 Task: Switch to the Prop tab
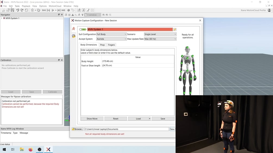pos(102,45)
